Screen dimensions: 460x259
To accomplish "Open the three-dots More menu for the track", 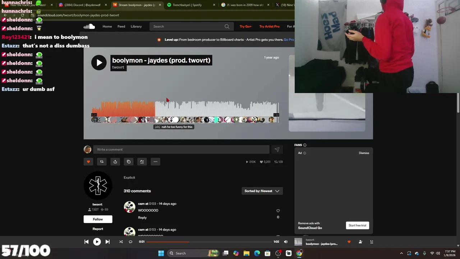I will coord(155,162).
